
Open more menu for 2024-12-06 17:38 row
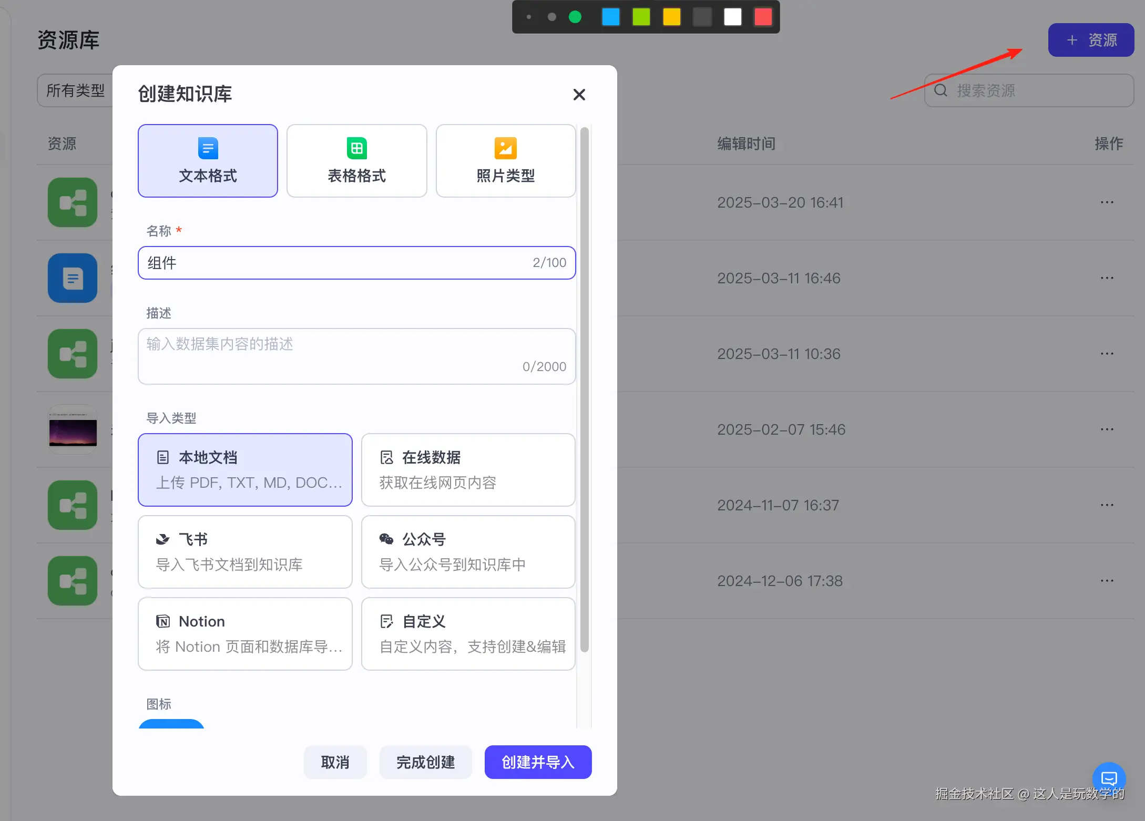coord(1107,581)
